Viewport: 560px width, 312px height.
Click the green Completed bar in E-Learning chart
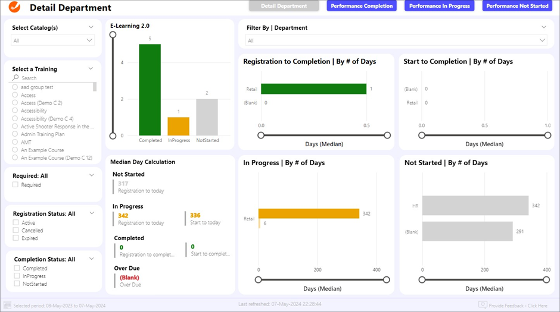[150, 89]
